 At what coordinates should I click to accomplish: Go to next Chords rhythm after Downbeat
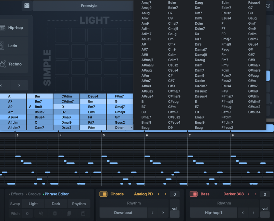pos(163,213)
